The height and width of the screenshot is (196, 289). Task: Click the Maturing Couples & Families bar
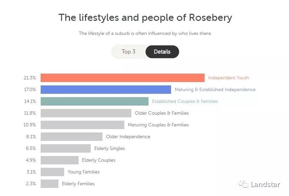coord(82,125)
